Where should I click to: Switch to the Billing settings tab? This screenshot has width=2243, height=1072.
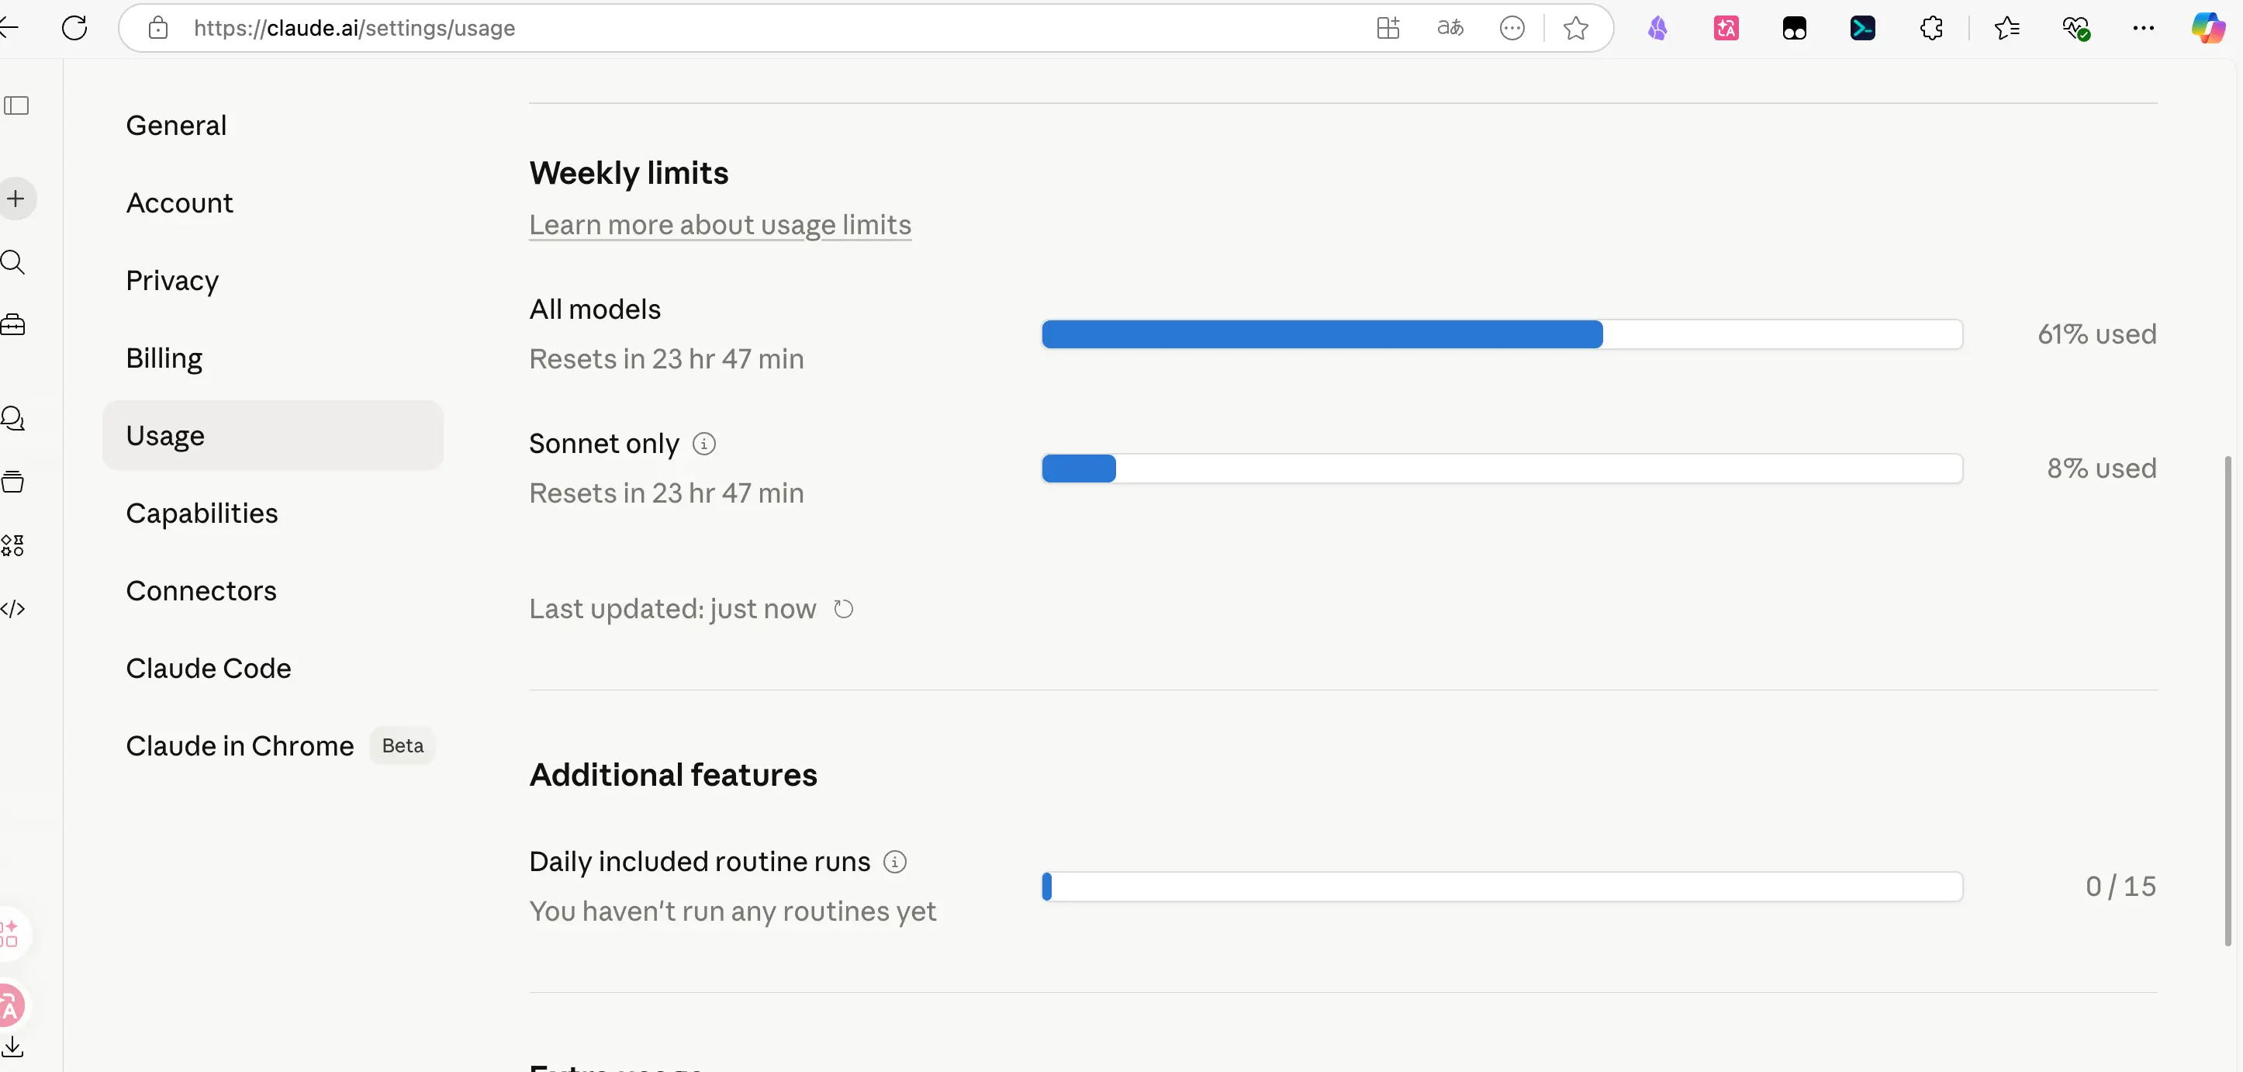[164, 358]
